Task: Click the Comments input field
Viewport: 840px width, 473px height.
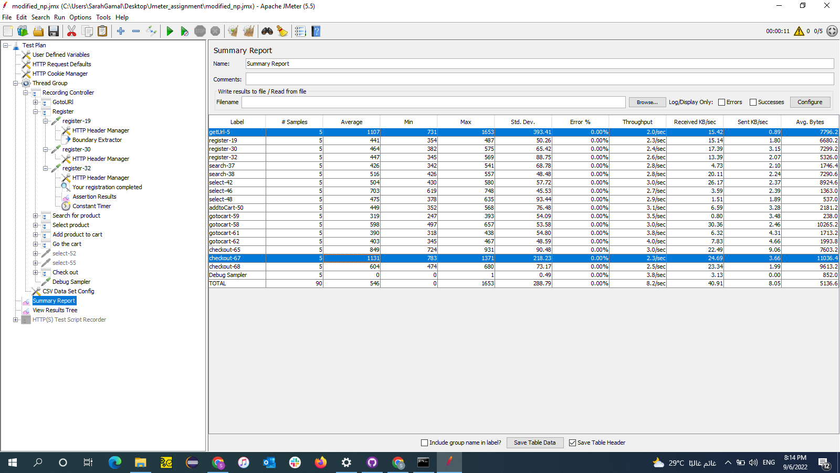Action: [x=540, y=79]
